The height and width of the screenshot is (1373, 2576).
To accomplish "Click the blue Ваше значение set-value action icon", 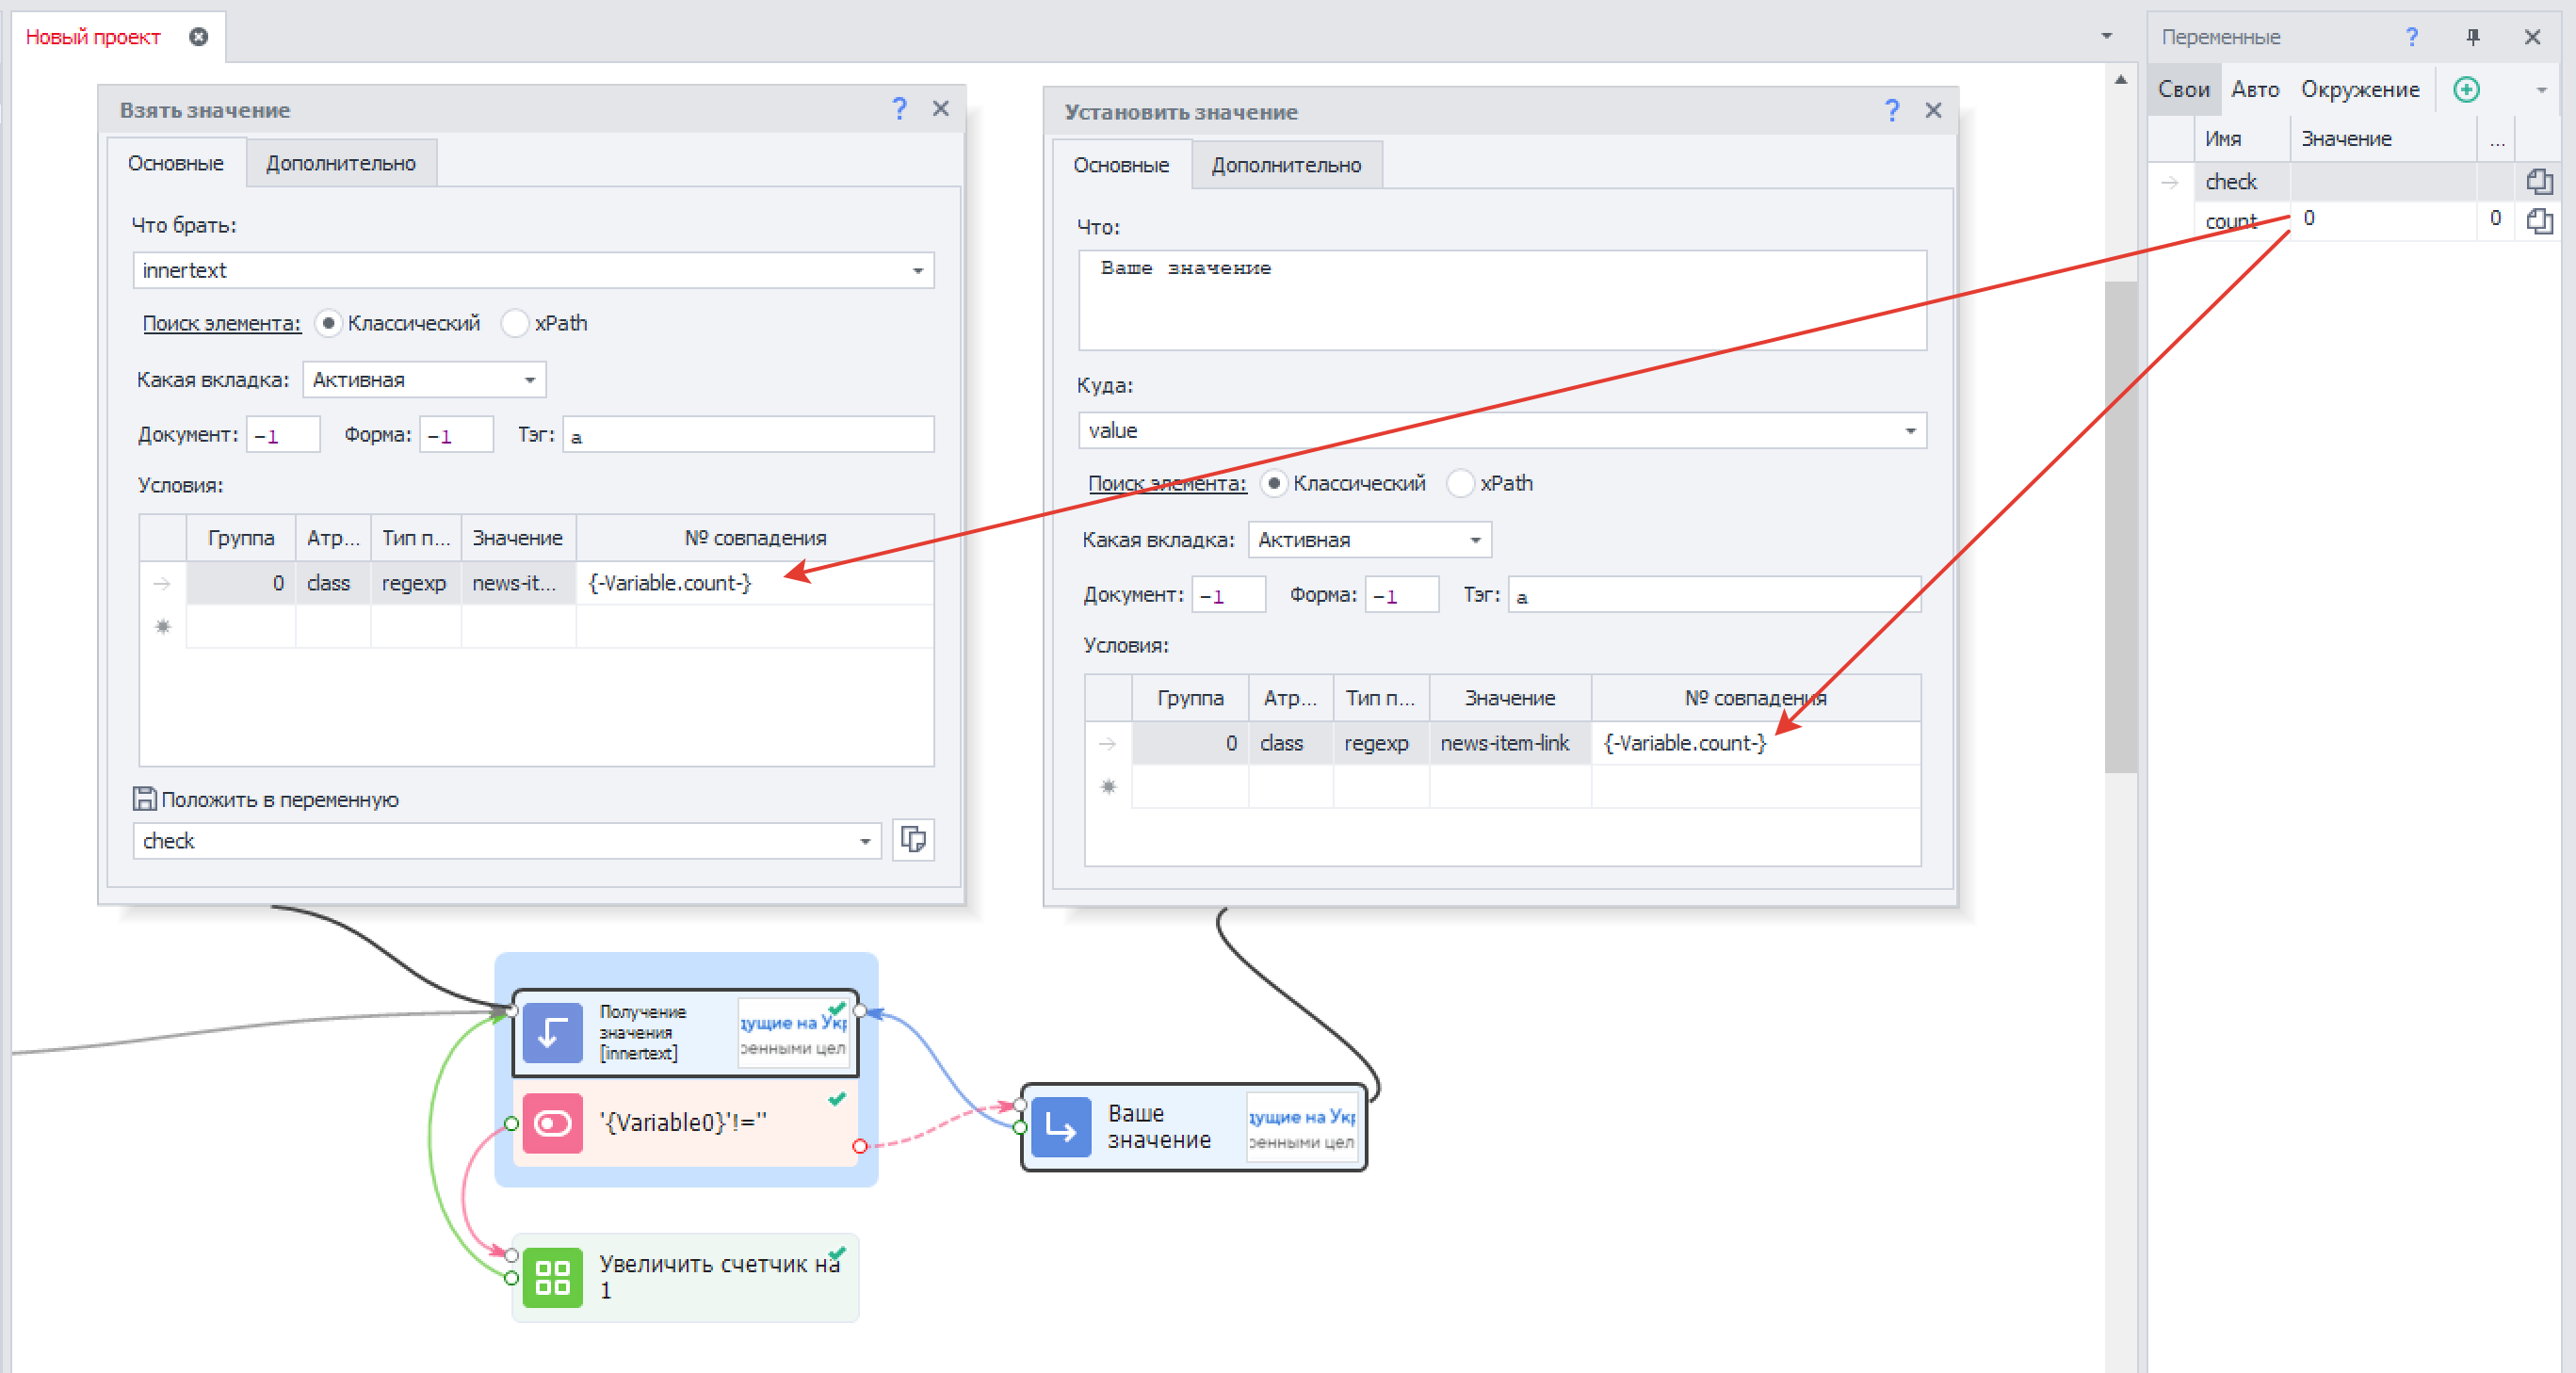I will click(1060, 1127).
